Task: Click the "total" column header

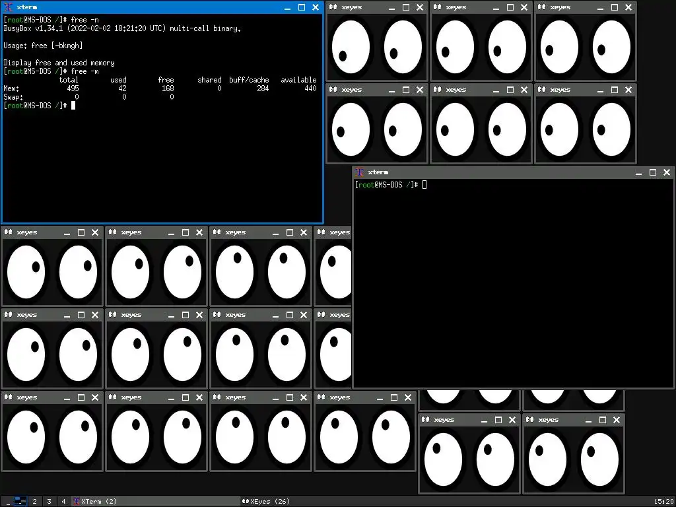Action: (69, 80)
